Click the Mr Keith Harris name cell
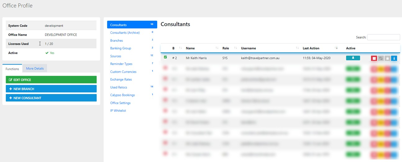402x162 pixels. coord(196,58)
